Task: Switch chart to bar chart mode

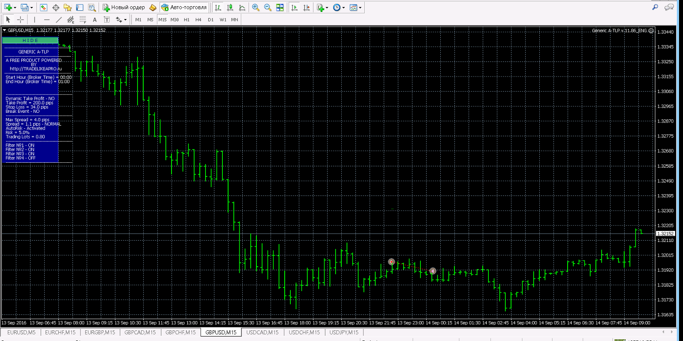Action: coord(218,8)
